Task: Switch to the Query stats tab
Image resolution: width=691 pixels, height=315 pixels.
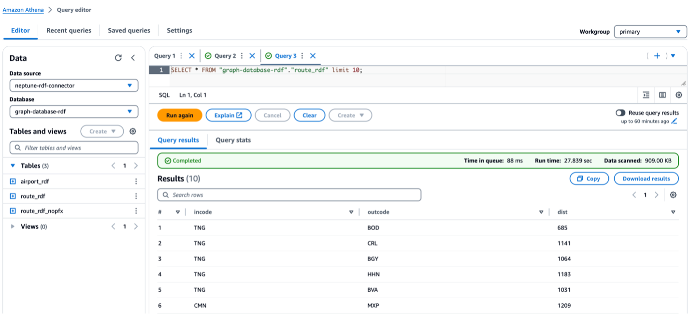Action: pyautogui.click(x=232, y=140)
